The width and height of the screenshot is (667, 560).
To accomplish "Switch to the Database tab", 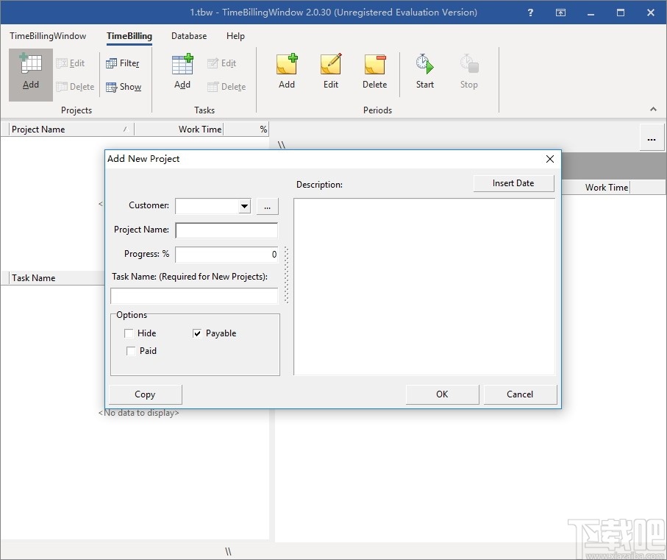I will (x=189, y=36).
